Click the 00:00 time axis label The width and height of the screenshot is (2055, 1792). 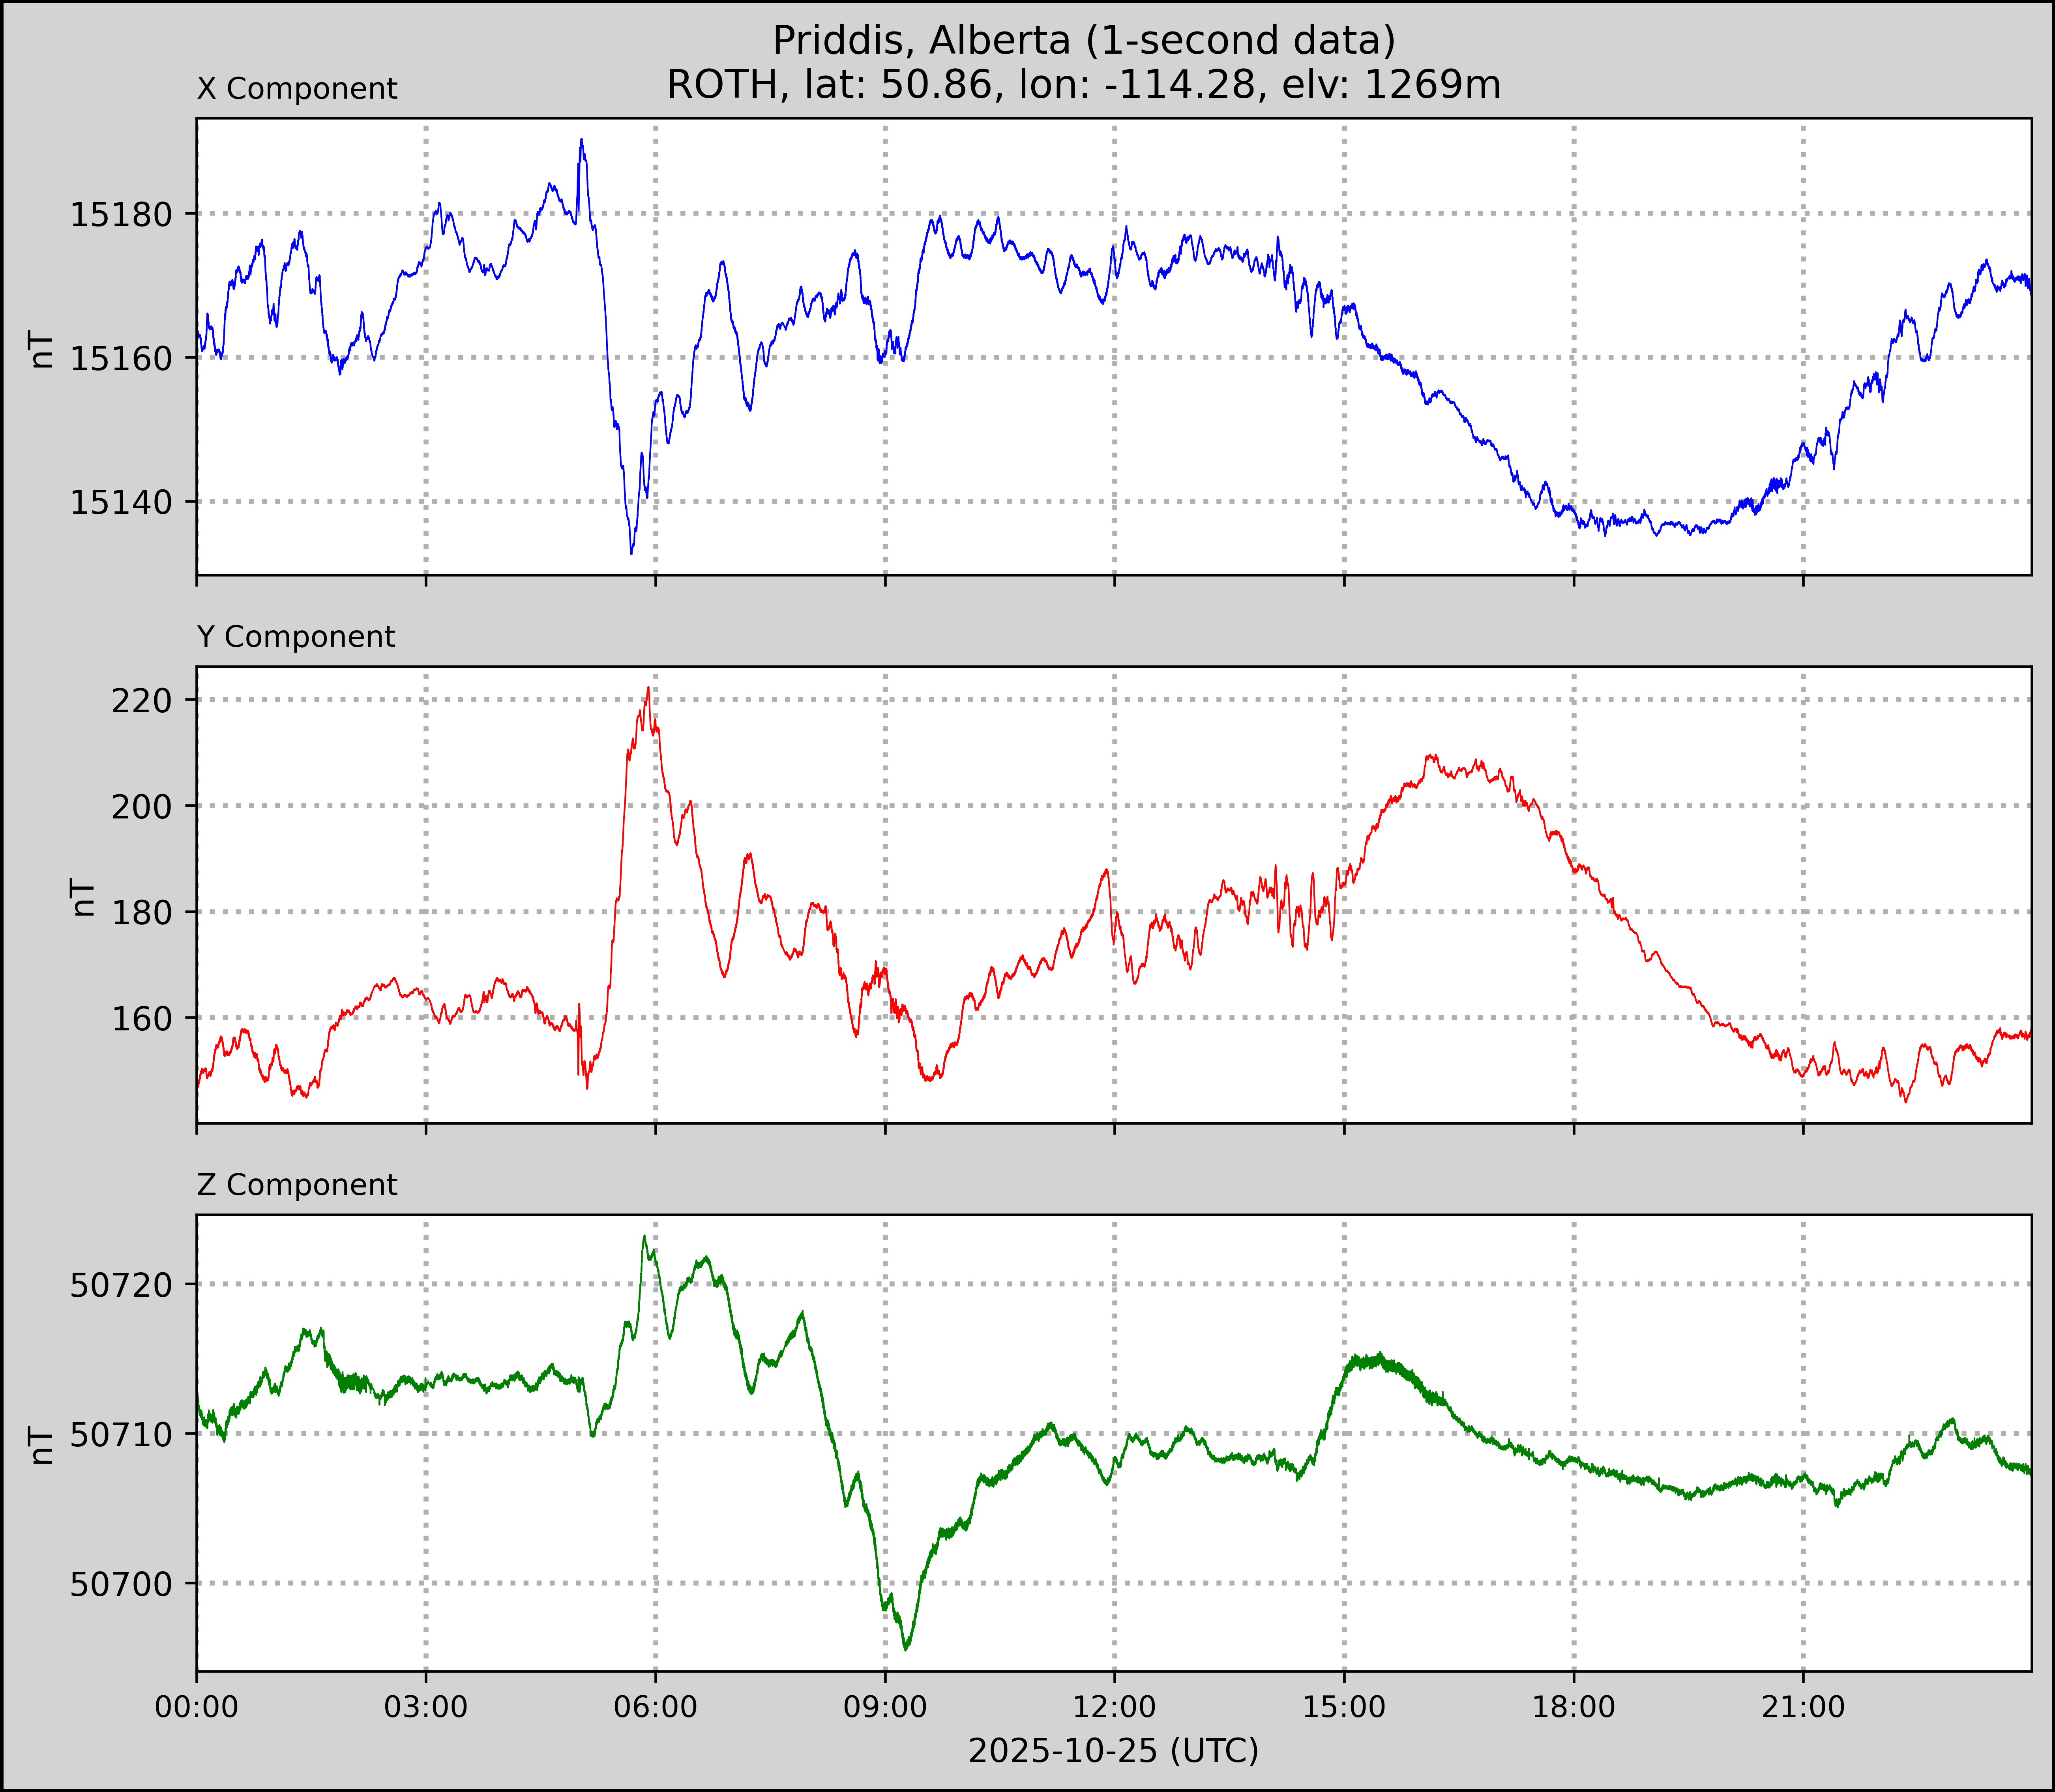point(197,1707)
